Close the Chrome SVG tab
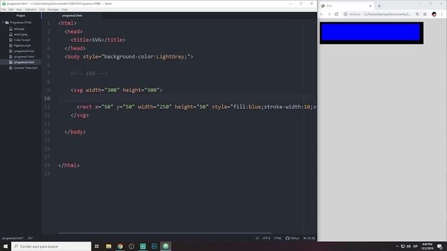Image resolution: width=447 pixels, height=251 pixels. [x=370, y=6]
